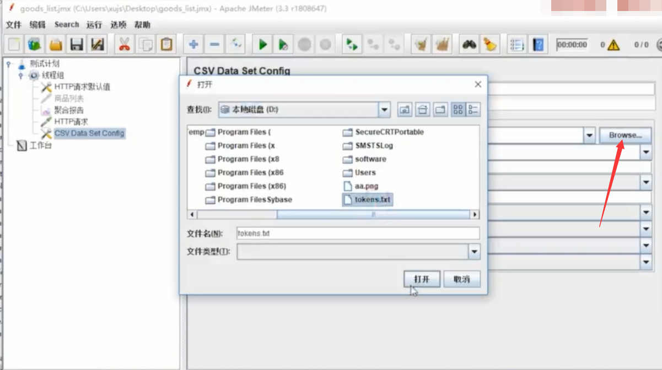
Task: Select the SecureCRTPortable folder
Action: (x=383, y=132)
